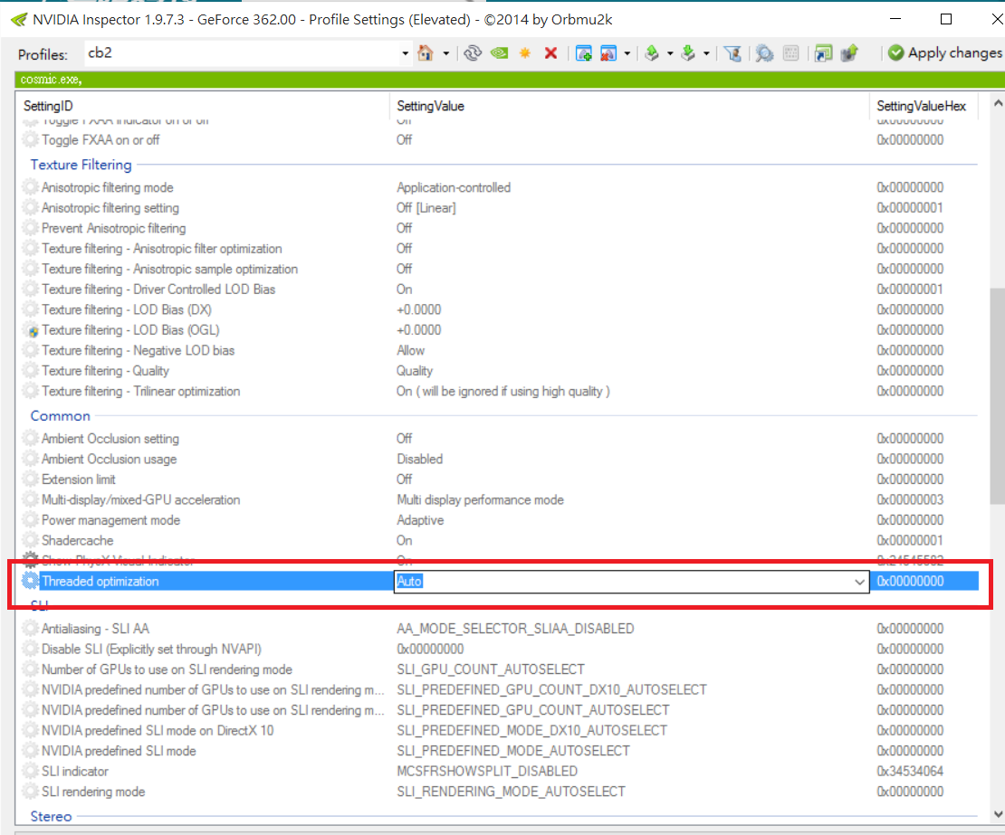Viewport: 1005px width, 835px height.
Task: Click Texture Filtering section header
Action: 81,165
